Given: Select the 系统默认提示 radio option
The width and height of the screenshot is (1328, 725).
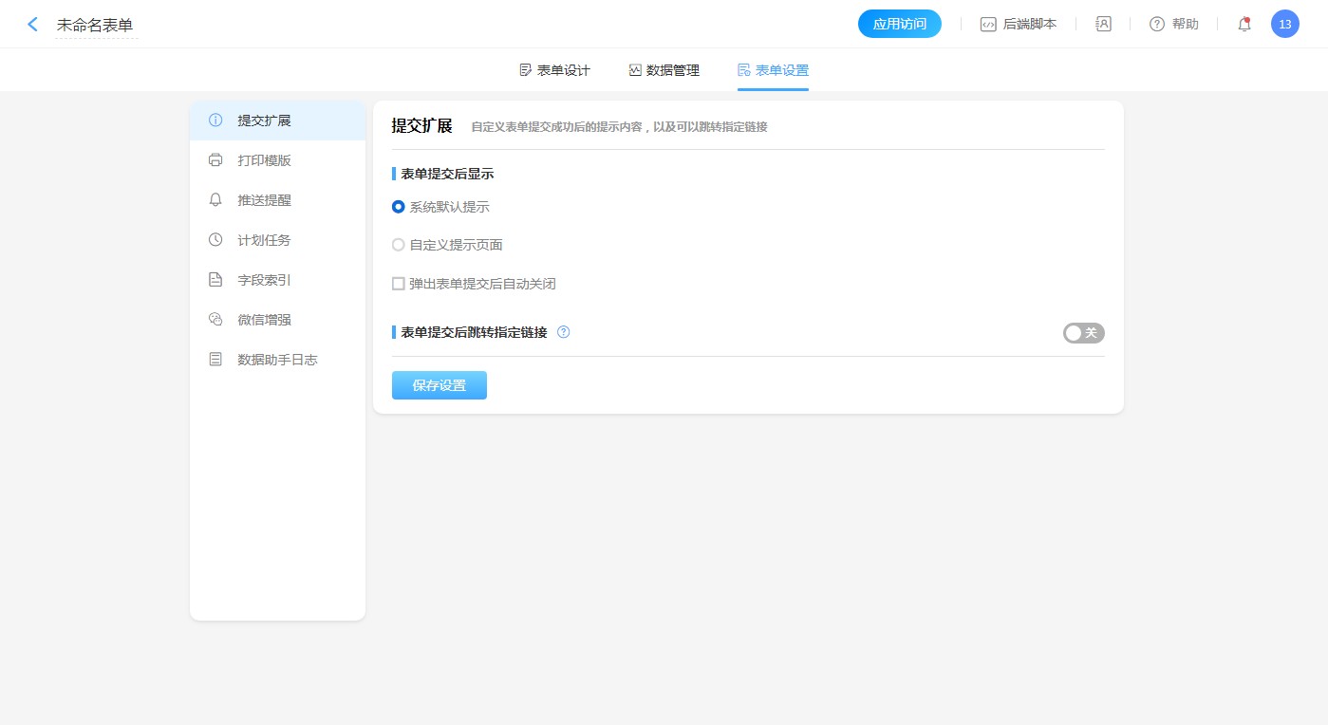Looking at the screenshot, I should pyautogui.click(x=399, y=207).
